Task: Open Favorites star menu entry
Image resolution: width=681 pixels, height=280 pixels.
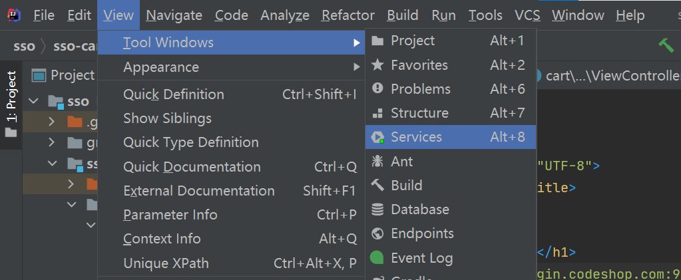Action: (419, 65)
